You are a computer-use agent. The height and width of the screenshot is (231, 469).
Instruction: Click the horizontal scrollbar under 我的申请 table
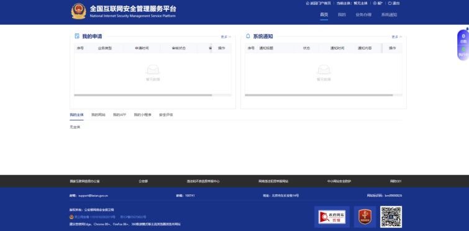pyautogui.click(x=143, y=95)
